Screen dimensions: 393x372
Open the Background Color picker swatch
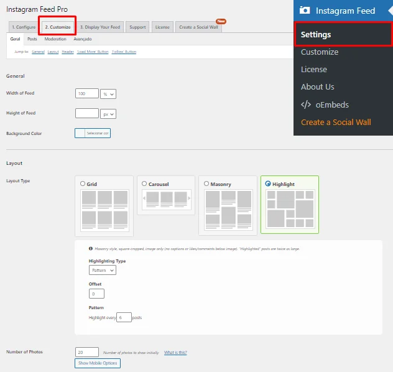tap(80, 133)
